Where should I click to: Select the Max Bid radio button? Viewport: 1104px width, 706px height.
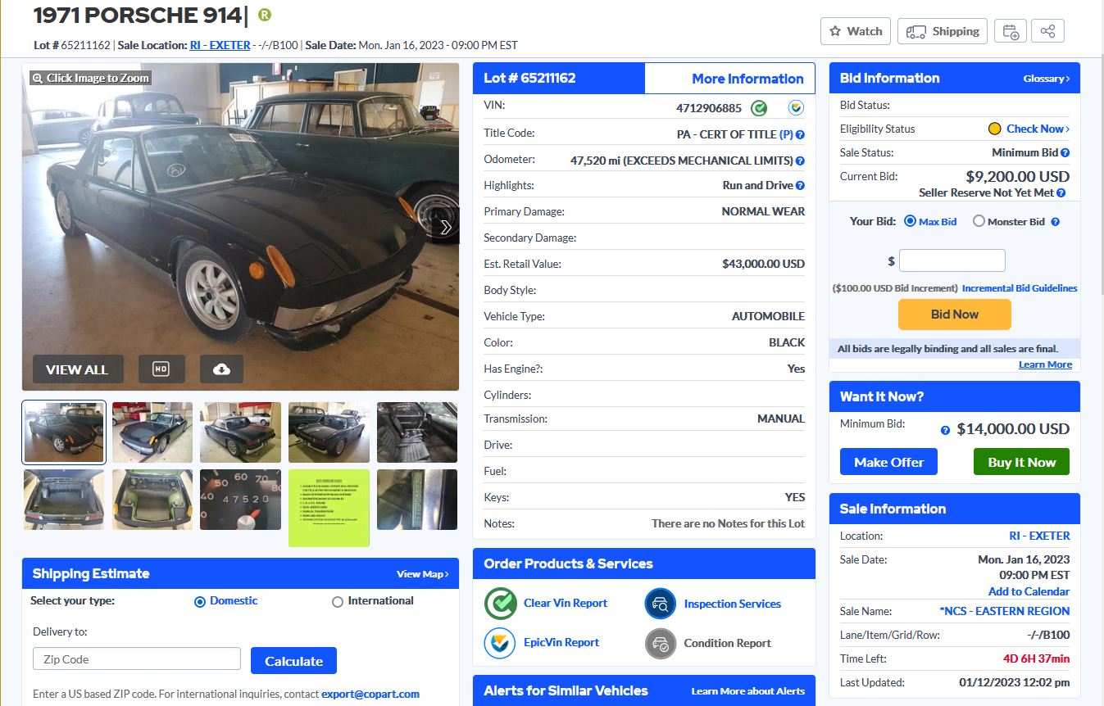point(910,221)
